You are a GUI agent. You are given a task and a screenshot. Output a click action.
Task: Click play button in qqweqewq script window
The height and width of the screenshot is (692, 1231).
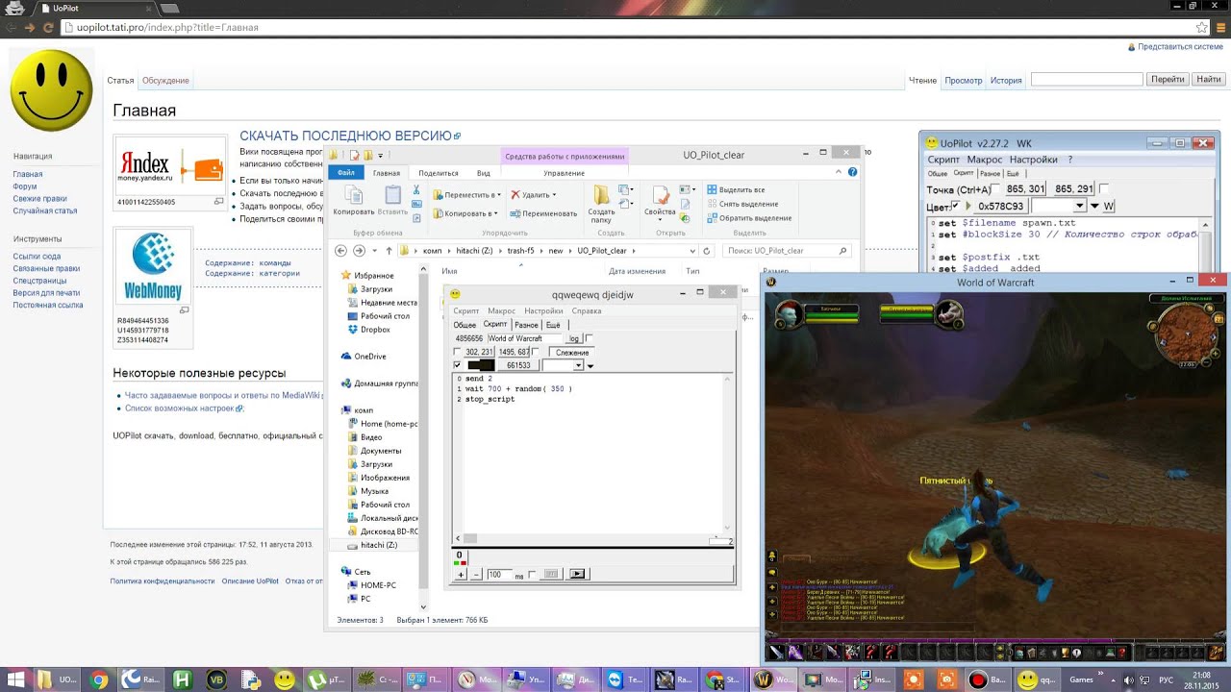click(577, 574)
